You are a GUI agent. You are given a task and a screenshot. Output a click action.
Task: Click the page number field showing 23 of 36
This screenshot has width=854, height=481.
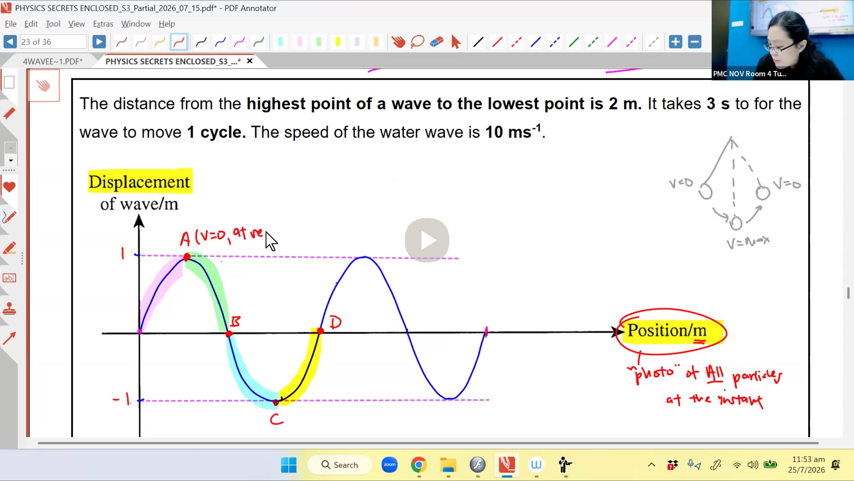53,42
